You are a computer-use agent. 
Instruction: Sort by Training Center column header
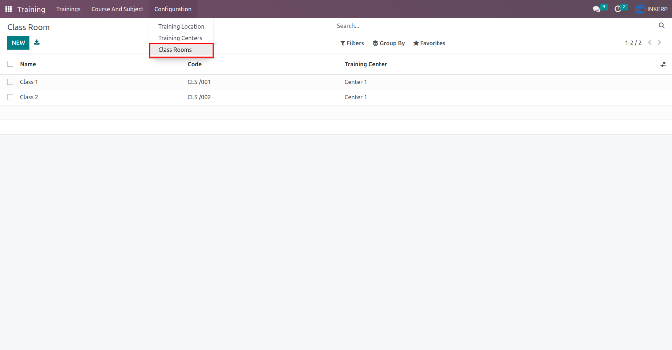pos(366,64)
